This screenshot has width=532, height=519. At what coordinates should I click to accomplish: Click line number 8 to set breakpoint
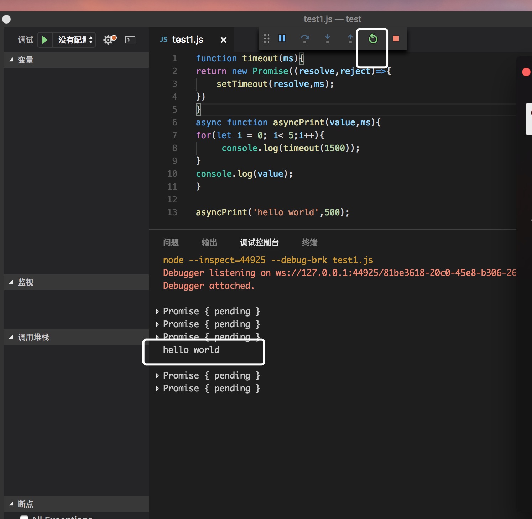[x=174, y=148]
